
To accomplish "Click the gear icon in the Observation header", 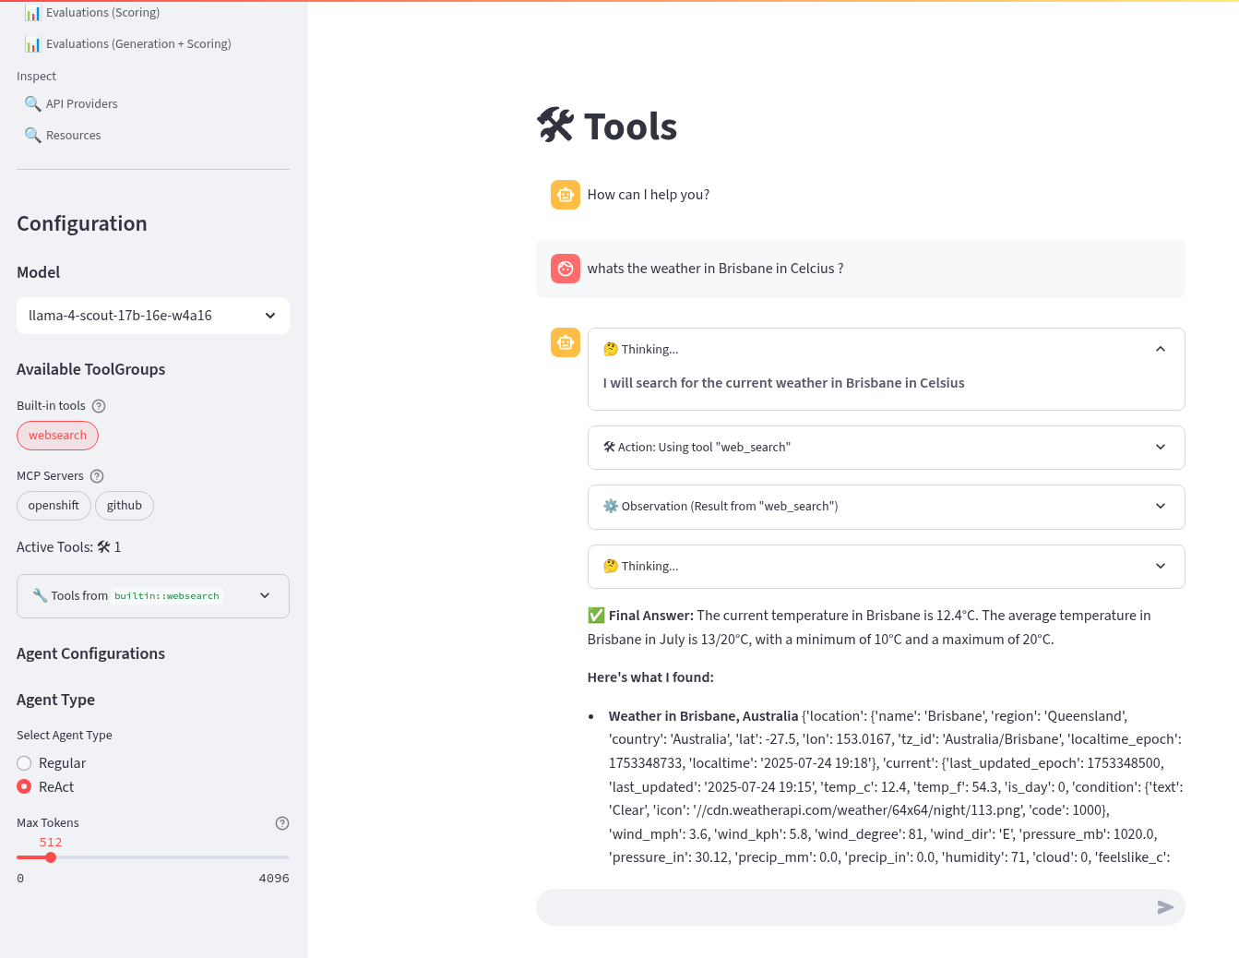I will coord(611,507).
